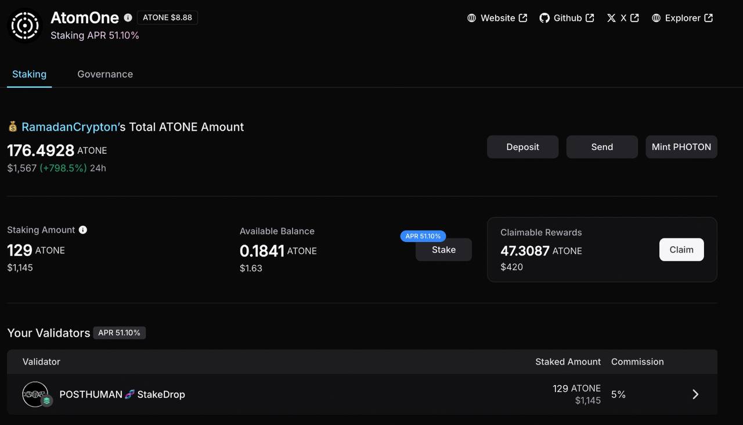Open the Mint PHOTON button
Image resolution: width=743 pixels, height=425 pixels.
681,147
